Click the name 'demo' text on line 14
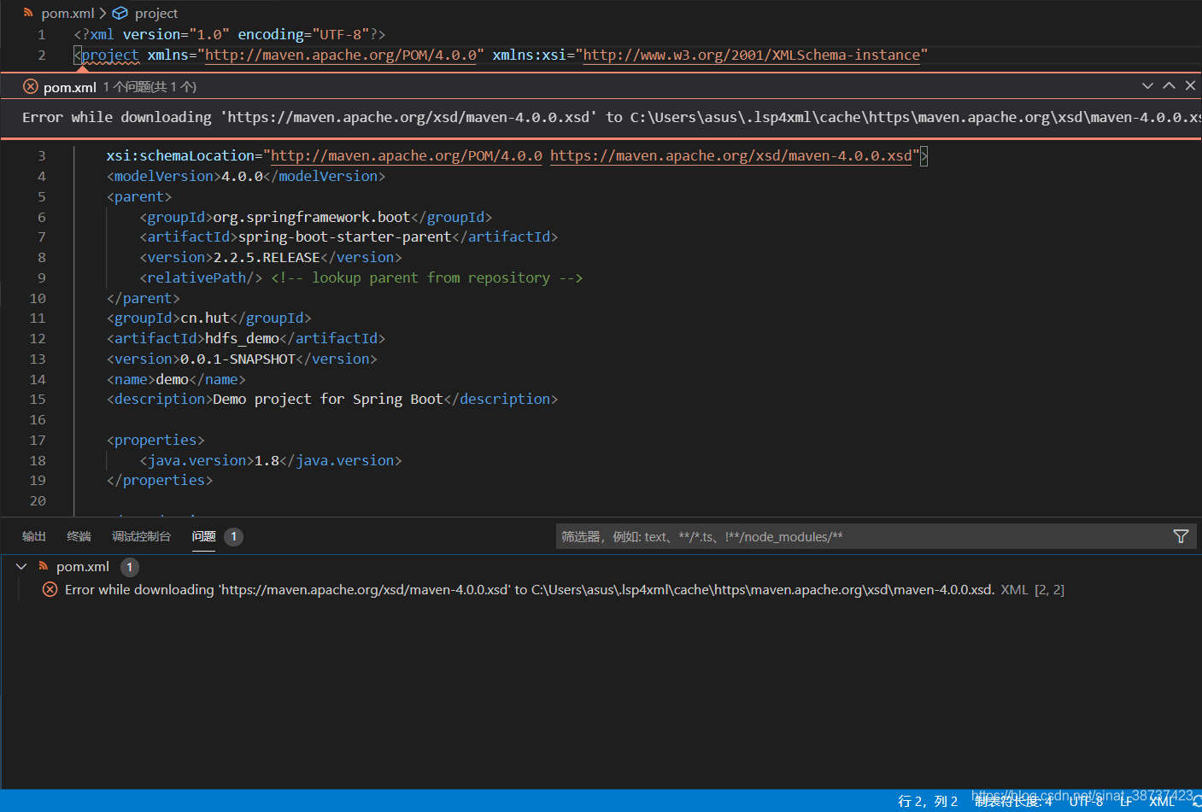 pyautogui.click(x=172, y=379)
